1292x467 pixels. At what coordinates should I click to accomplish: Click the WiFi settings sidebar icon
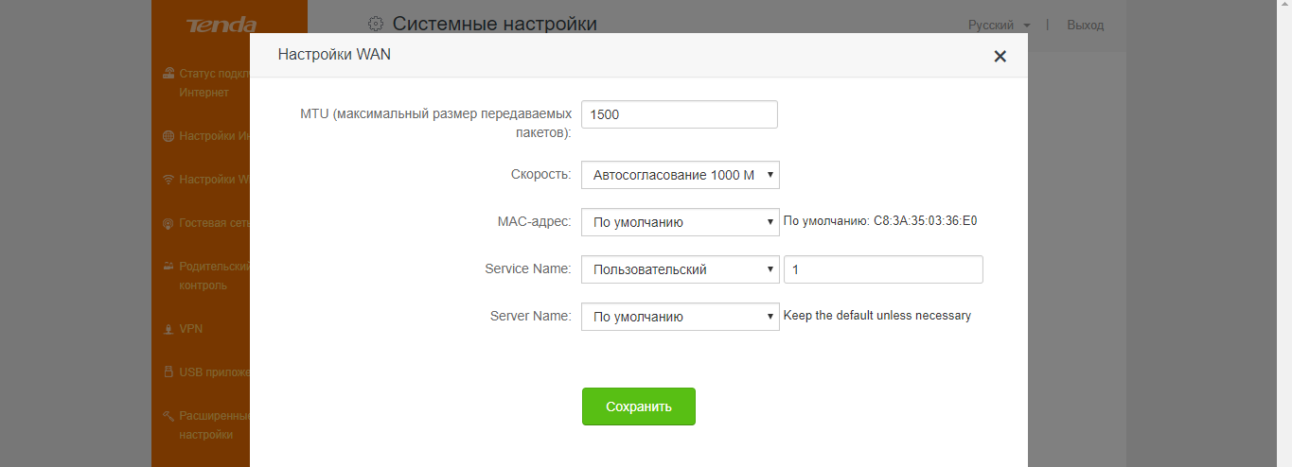pos(168,180)
